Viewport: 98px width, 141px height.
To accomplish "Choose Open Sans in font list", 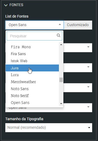I will (32, 103).
